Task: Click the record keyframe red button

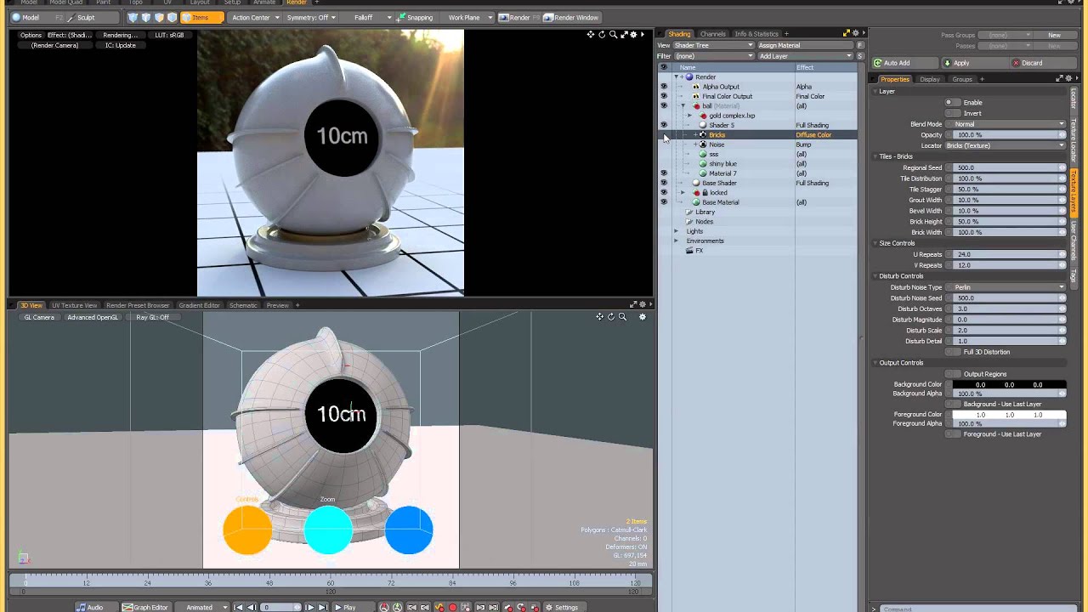Action: point(452,607)
